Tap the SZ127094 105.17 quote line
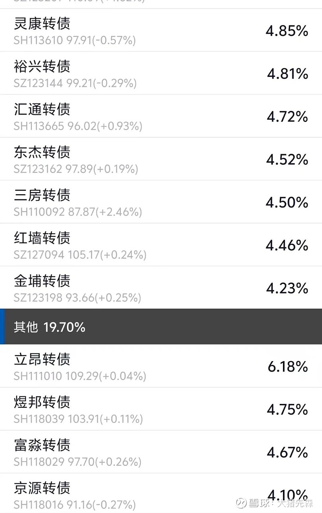This screenshot has width=322, height=513. click(x=80, y=255)
